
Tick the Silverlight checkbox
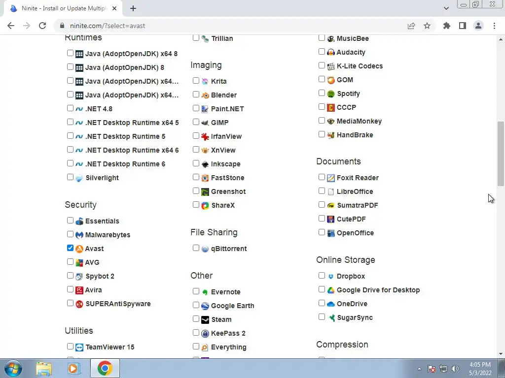pos(70,177)
